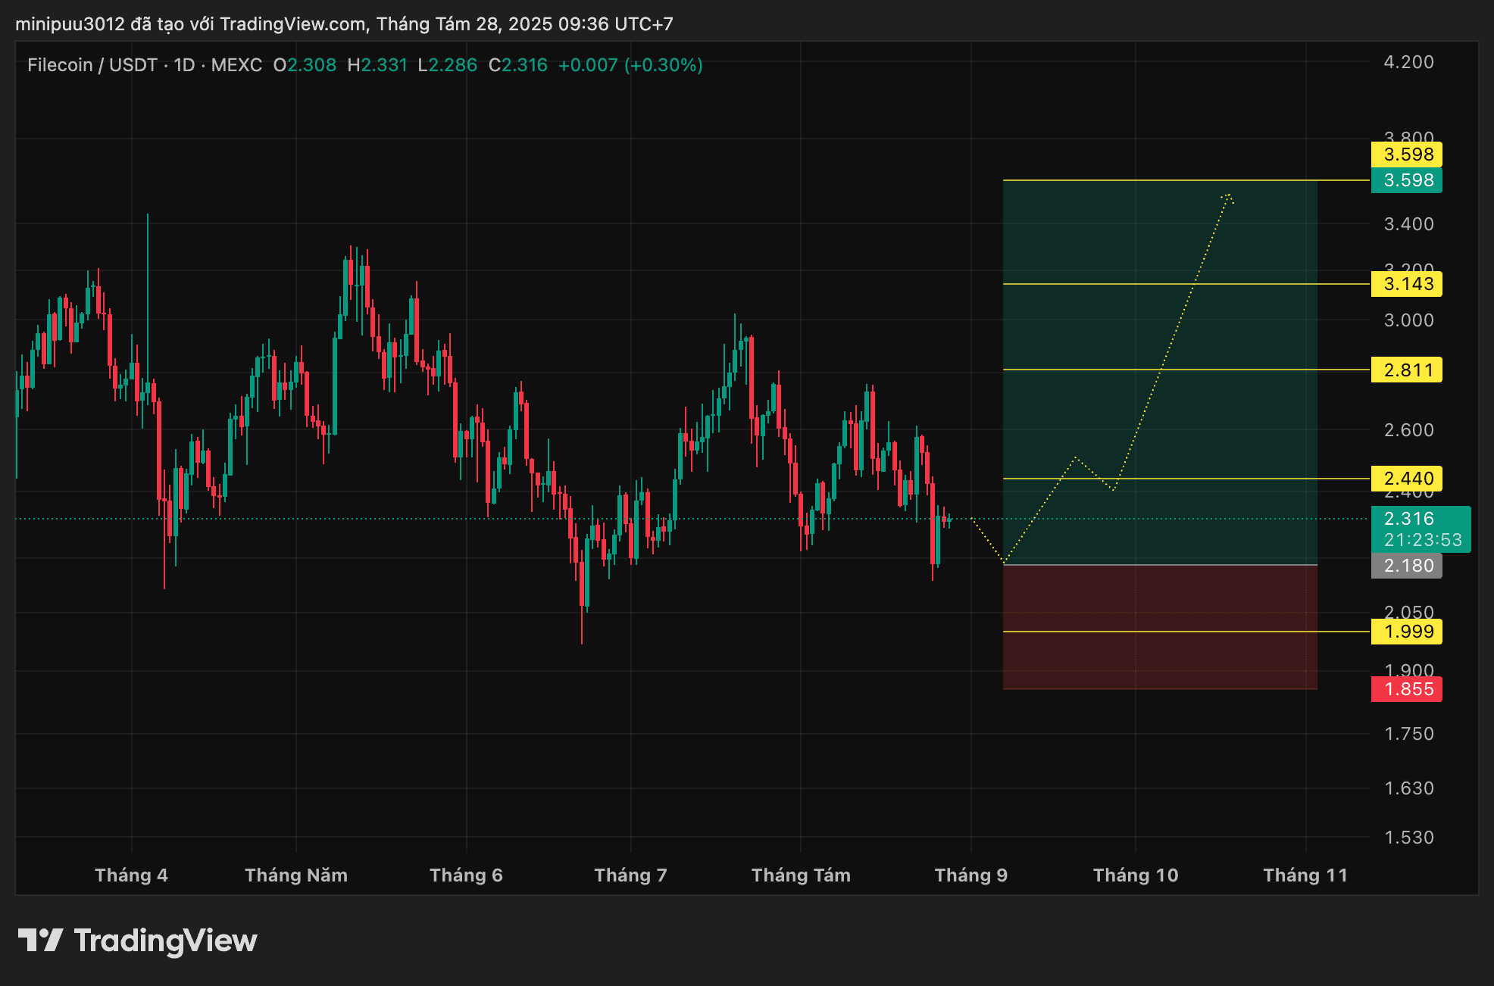The width and height of the screenshot is (1494, 986).
Task: Click the TradingView wordmark text
Action: [166, 941]
